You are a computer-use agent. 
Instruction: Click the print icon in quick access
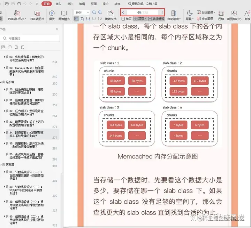coord(19,4)
